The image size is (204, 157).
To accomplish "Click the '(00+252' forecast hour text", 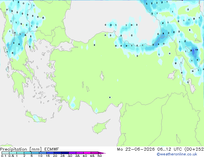I will [x=194, y=149].
